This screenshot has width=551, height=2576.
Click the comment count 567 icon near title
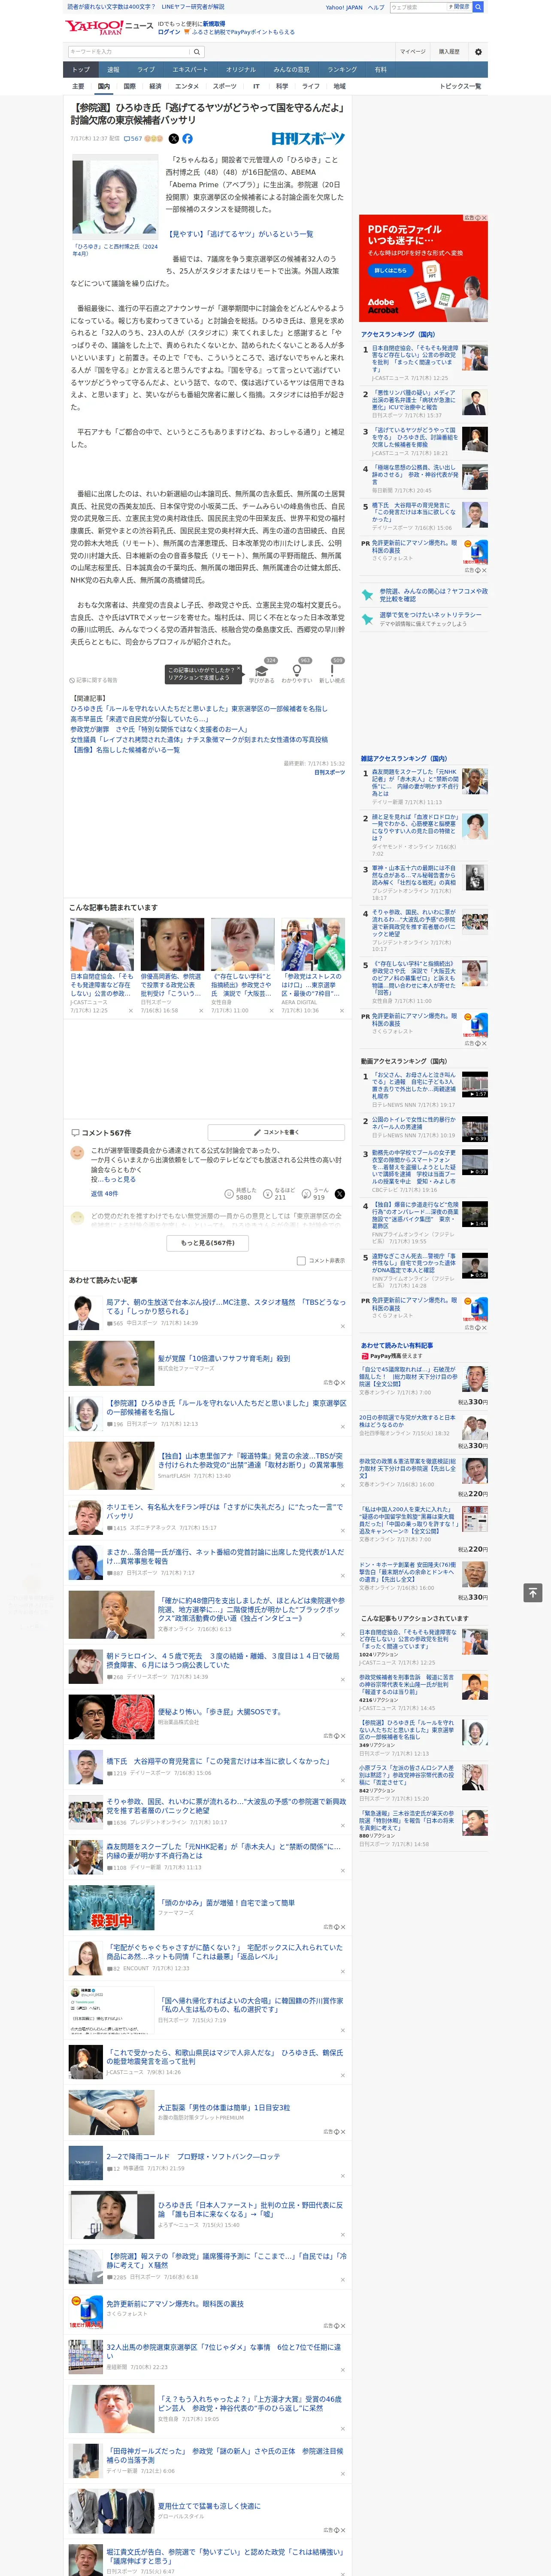132,139
